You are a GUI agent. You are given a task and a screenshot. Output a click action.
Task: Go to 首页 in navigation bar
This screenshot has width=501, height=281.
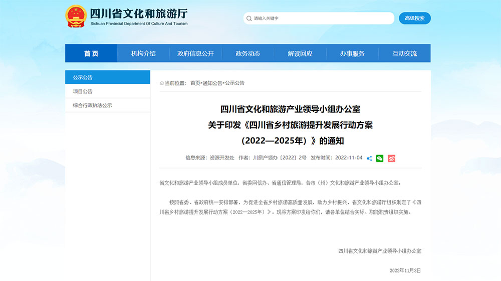coord(91,53)
